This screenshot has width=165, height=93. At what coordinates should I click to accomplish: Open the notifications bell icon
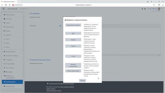(142, 9)
